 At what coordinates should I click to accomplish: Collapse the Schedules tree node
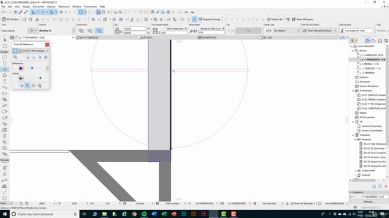pyautogui.click(x=353, y=135)
